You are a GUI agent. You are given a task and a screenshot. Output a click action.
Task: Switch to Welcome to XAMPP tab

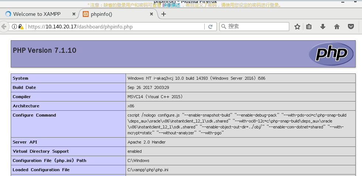pos(37,14)
